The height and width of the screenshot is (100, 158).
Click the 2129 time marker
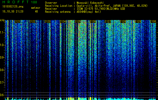(138, 21)
